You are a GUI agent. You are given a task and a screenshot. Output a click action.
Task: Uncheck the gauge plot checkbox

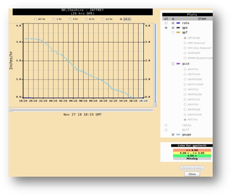tap(173, 135)
